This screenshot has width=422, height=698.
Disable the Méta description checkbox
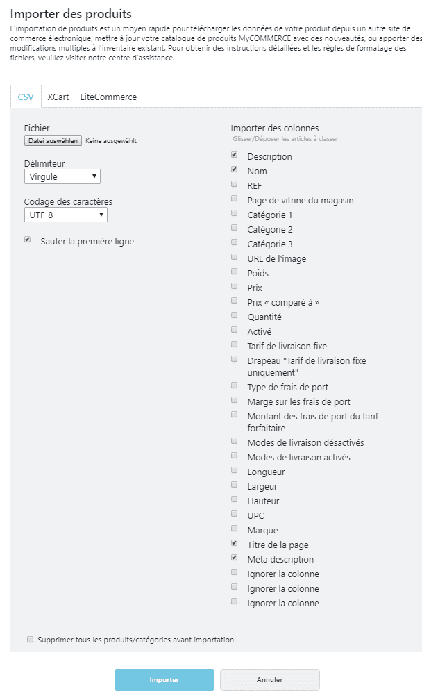(x=235, y=558)
